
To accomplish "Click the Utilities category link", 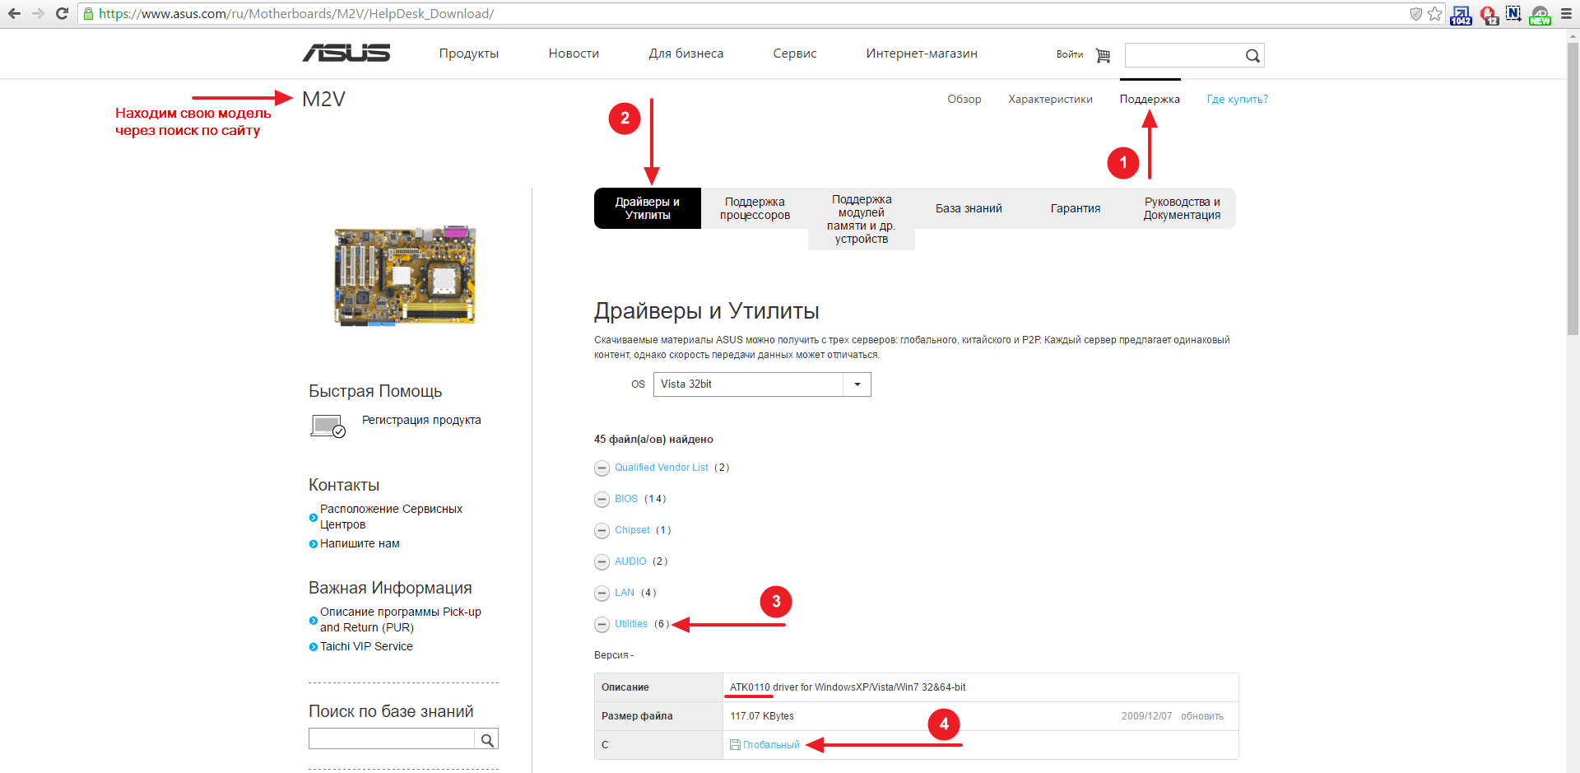I will click(x=631, y=624).
